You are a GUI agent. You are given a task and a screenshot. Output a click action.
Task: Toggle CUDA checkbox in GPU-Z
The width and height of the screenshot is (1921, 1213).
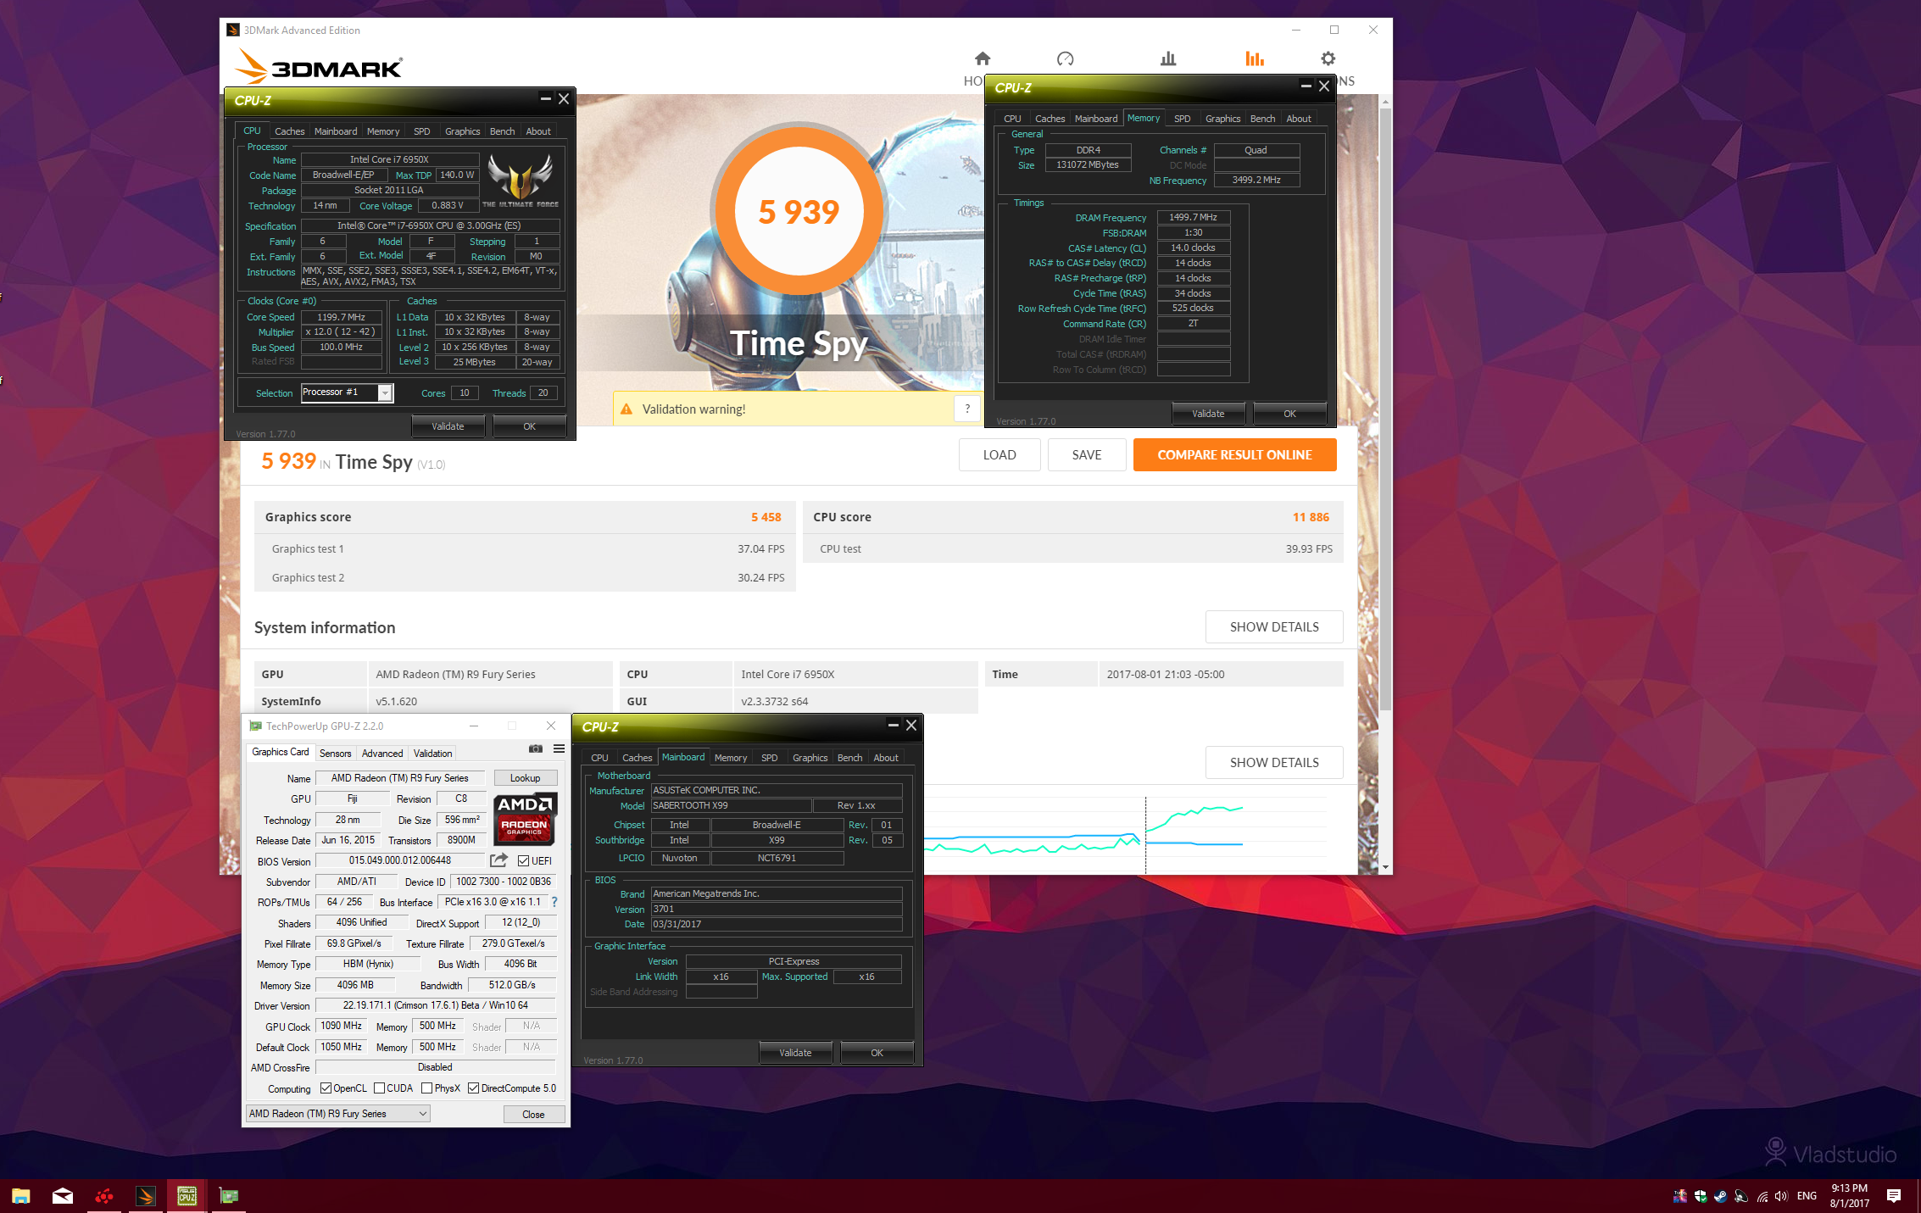pos(379,1088)
